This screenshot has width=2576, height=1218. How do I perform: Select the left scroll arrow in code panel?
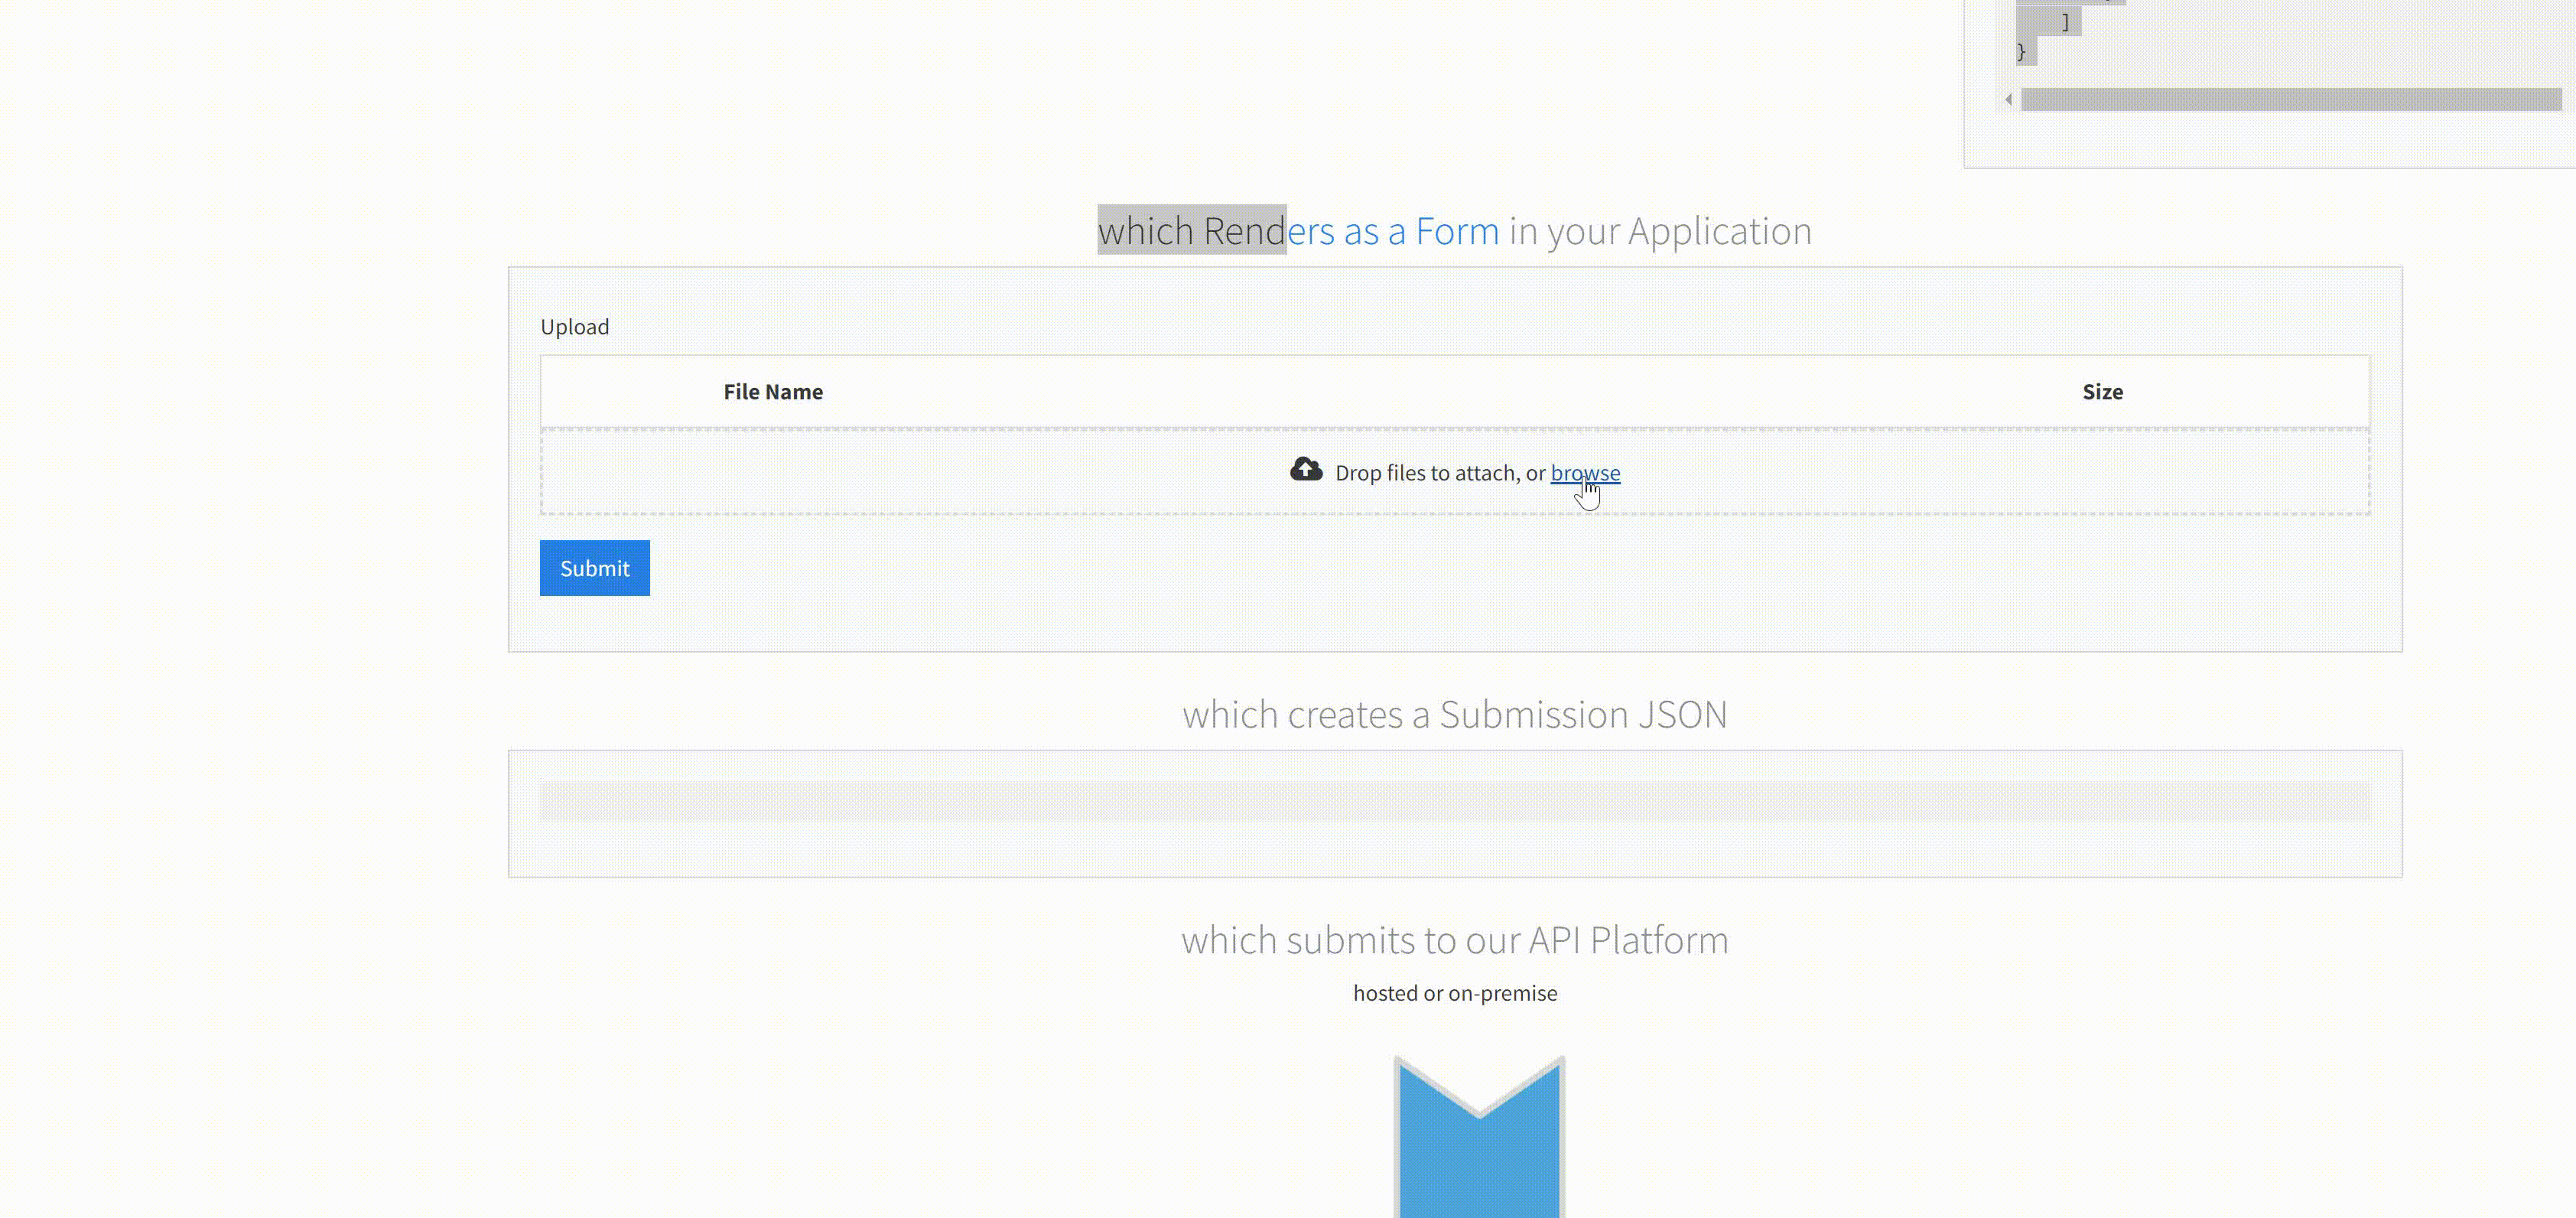coord(2008,99)
